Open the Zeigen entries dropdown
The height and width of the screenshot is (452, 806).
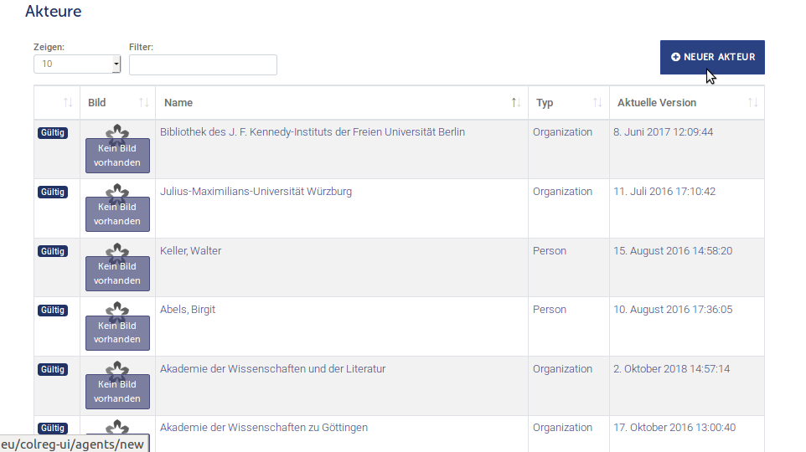coord(77,64)
